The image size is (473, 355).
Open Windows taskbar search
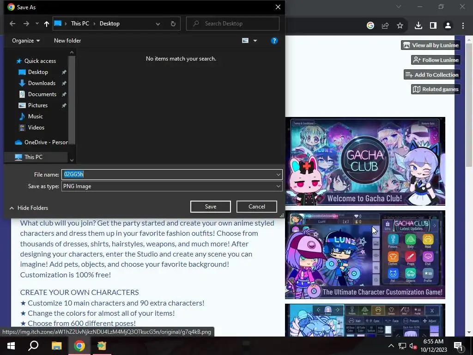33,346
